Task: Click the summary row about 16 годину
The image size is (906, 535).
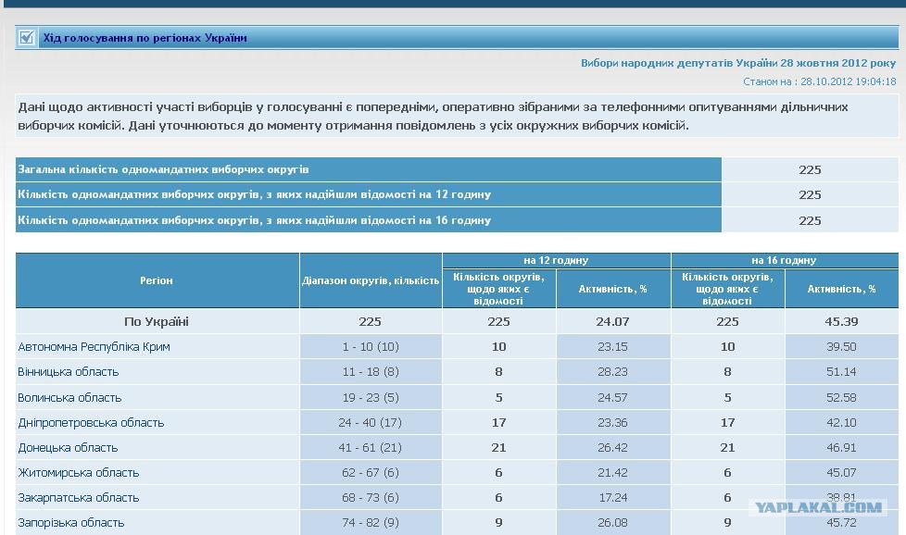Action: (x=457, y=220)
